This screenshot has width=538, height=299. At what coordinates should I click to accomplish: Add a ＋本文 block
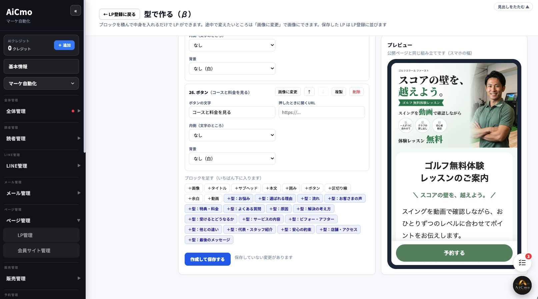pos(271,188)
